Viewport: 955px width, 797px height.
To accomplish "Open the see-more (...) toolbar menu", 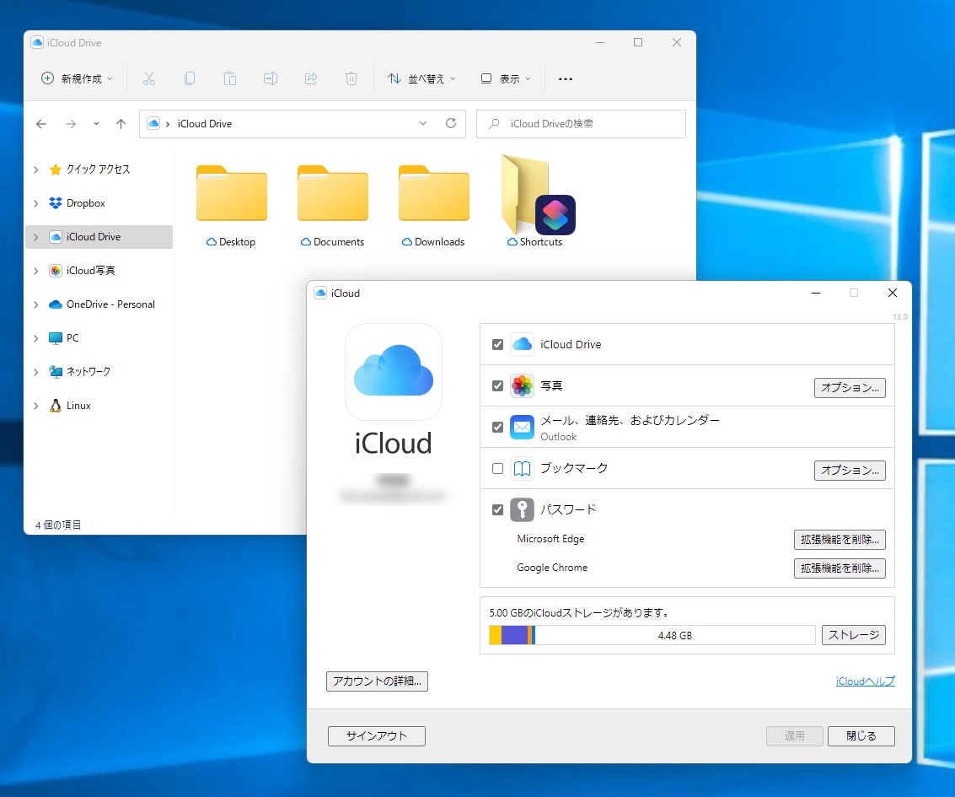I will pos(565,78).
